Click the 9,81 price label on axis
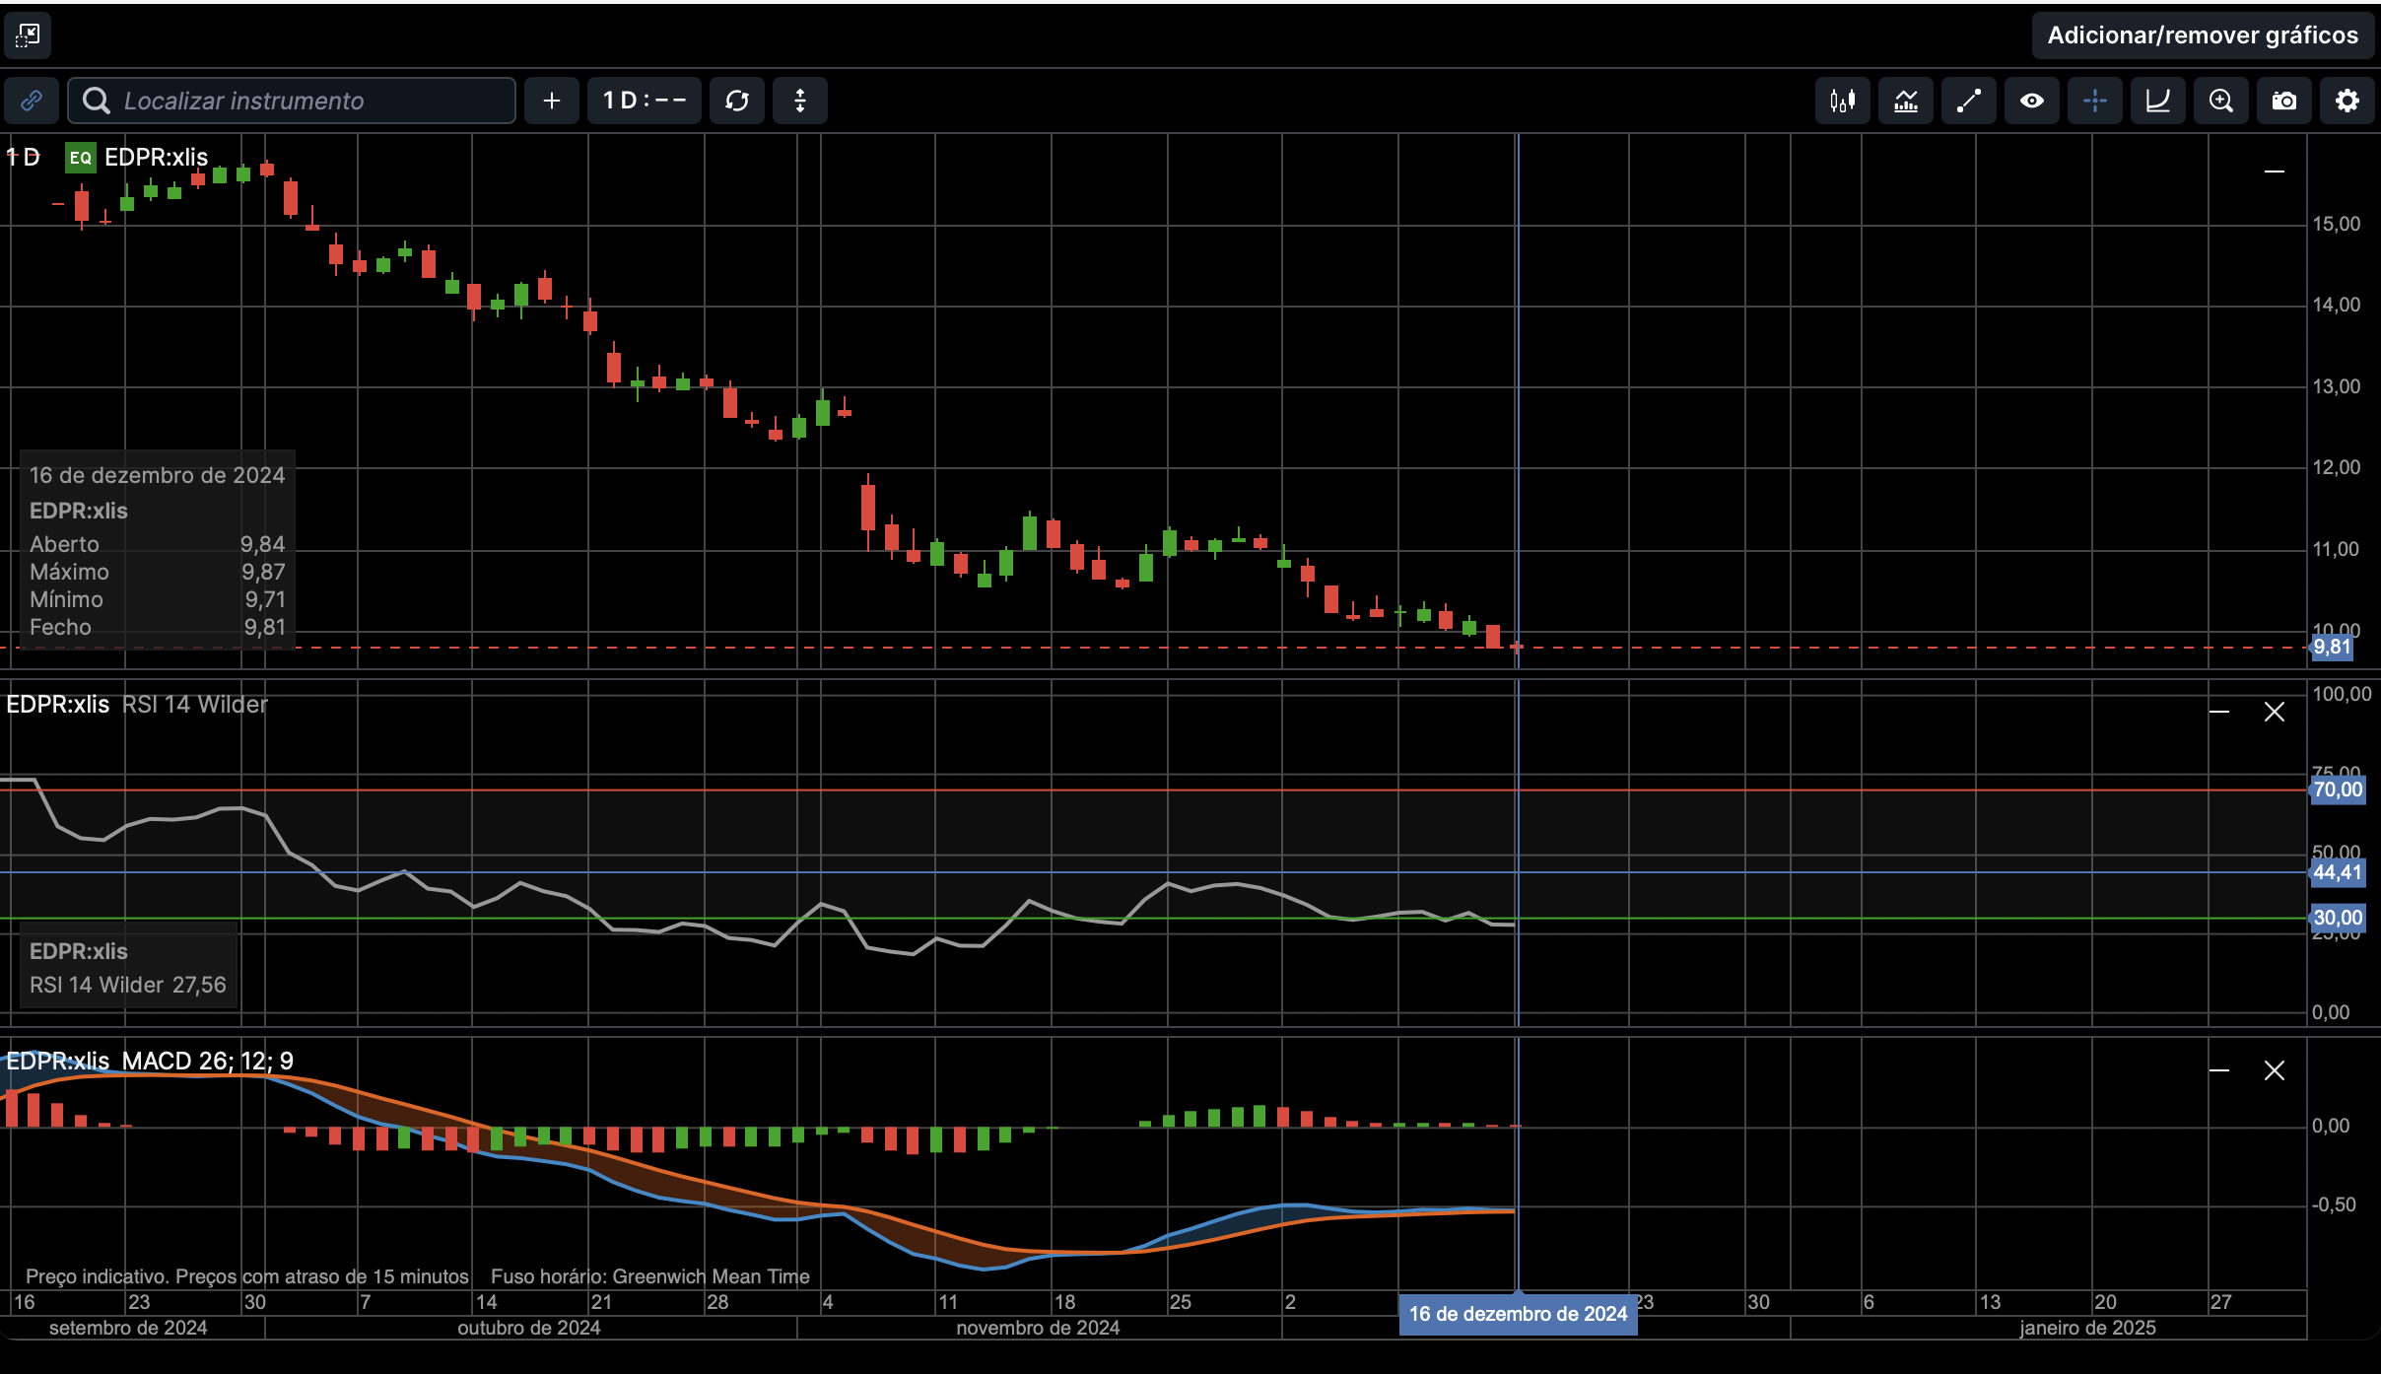 pyautogui.click(x=2331, y=648)
